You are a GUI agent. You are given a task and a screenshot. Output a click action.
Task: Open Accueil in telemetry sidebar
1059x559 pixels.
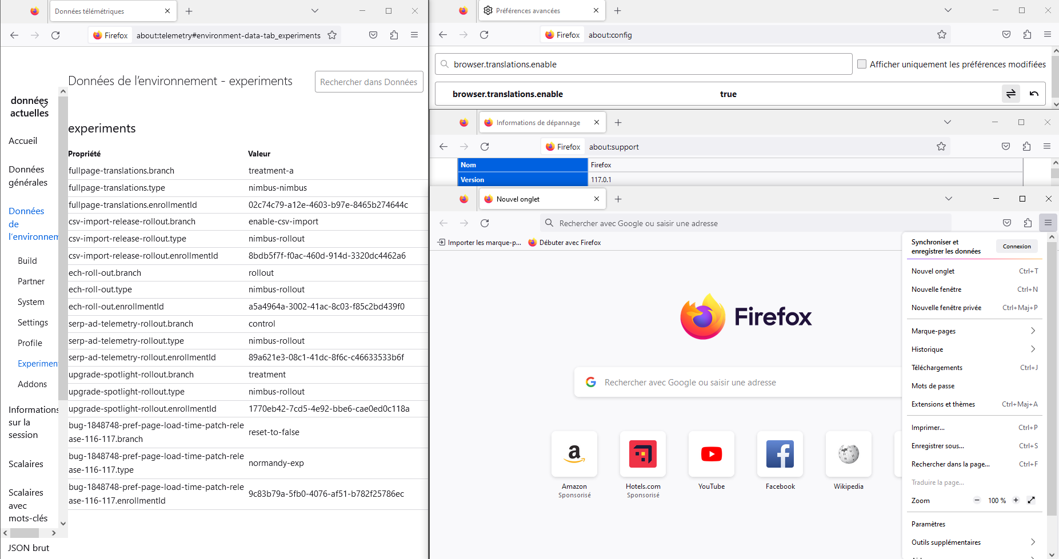23,141
